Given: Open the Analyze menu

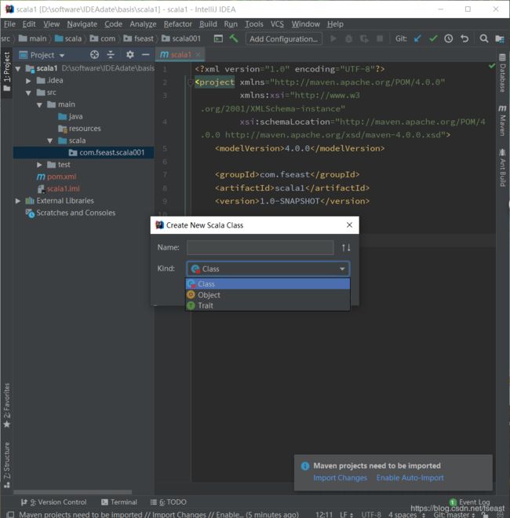Looking at the screenshot, I should click(143, 24).
